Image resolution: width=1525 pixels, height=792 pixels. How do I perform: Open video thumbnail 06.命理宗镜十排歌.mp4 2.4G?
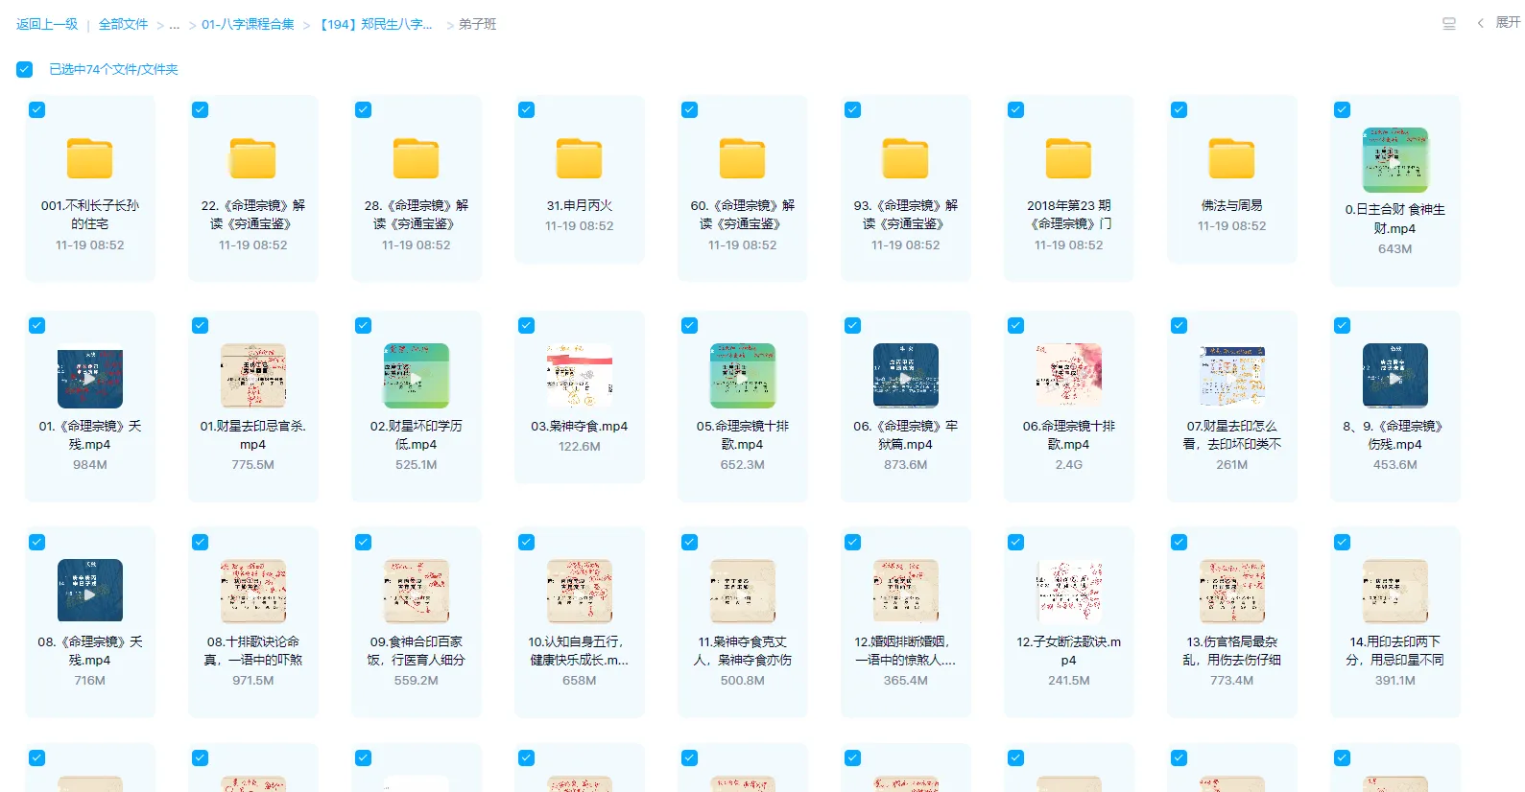1069,376
